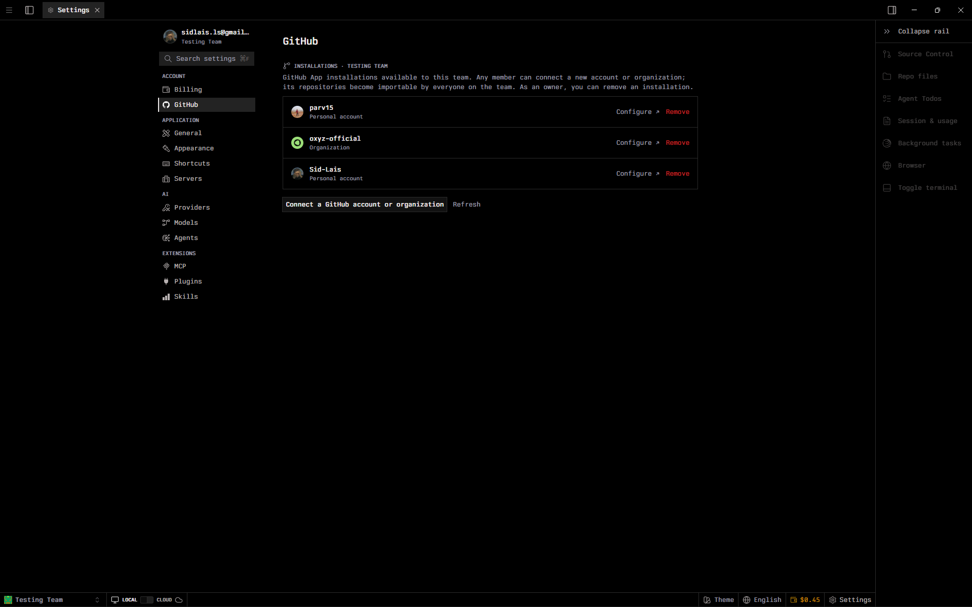Open Background tasks panel

pos(923,143)
